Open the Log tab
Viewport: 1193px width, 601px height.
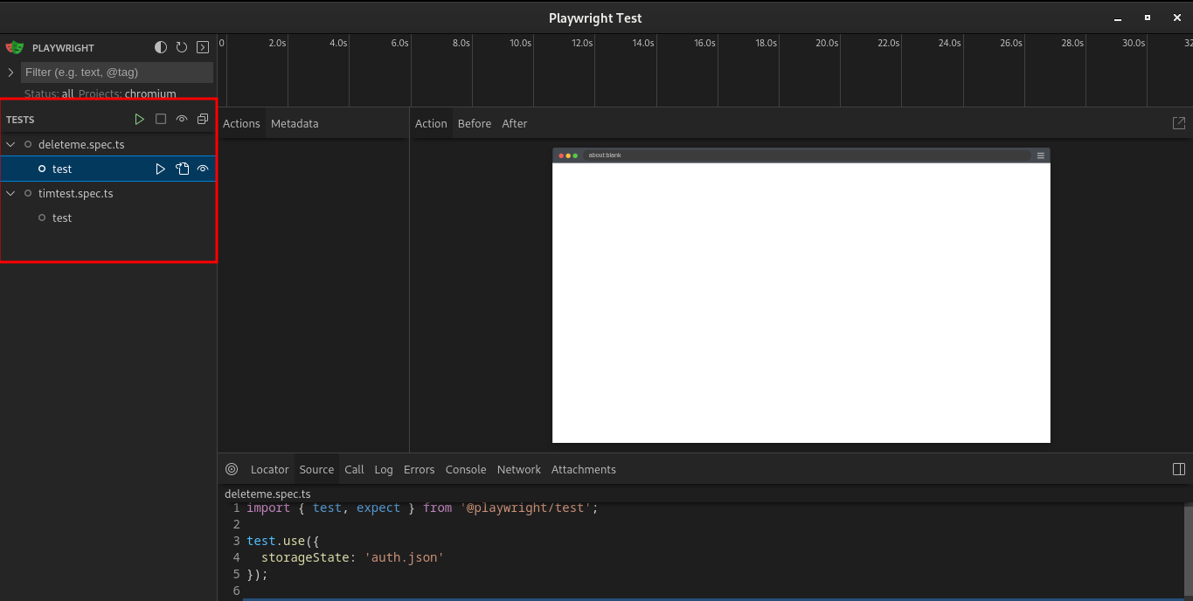(x=384, y=469)
